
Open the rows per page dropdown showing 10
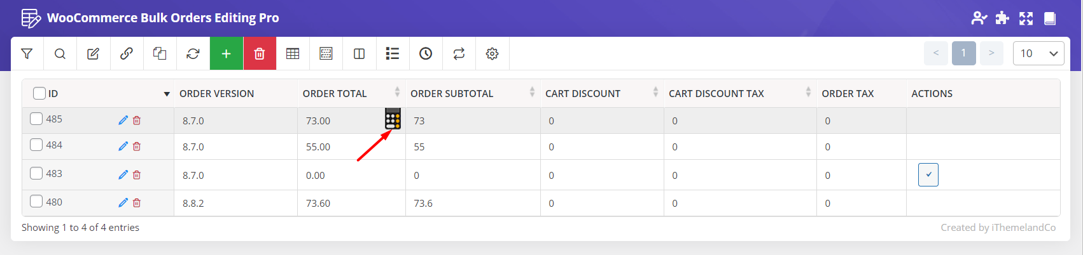tap(1038, 53)
